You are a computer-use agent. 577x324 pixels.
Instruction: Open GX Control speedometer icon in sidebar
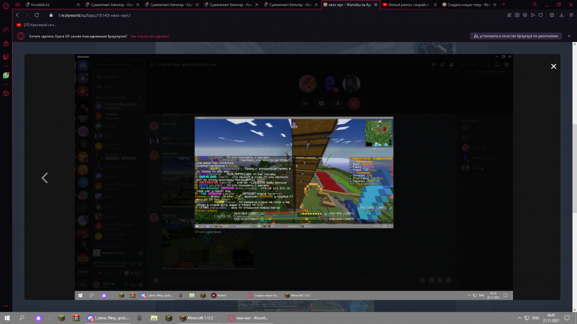pos(6,30)
